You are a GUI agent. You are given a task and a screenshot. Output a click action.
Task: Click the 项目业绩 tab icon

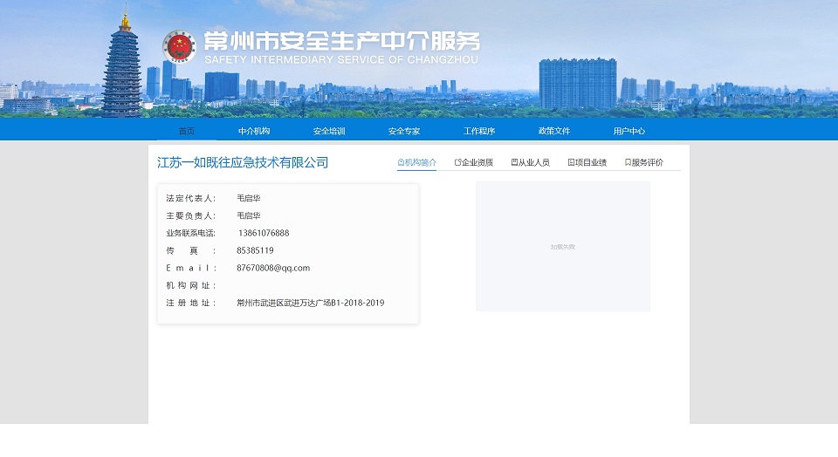(571, 162)
